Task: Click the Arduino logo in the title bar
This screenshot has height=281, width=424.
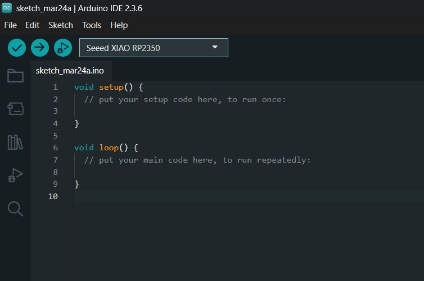Action: pos(7,8)
